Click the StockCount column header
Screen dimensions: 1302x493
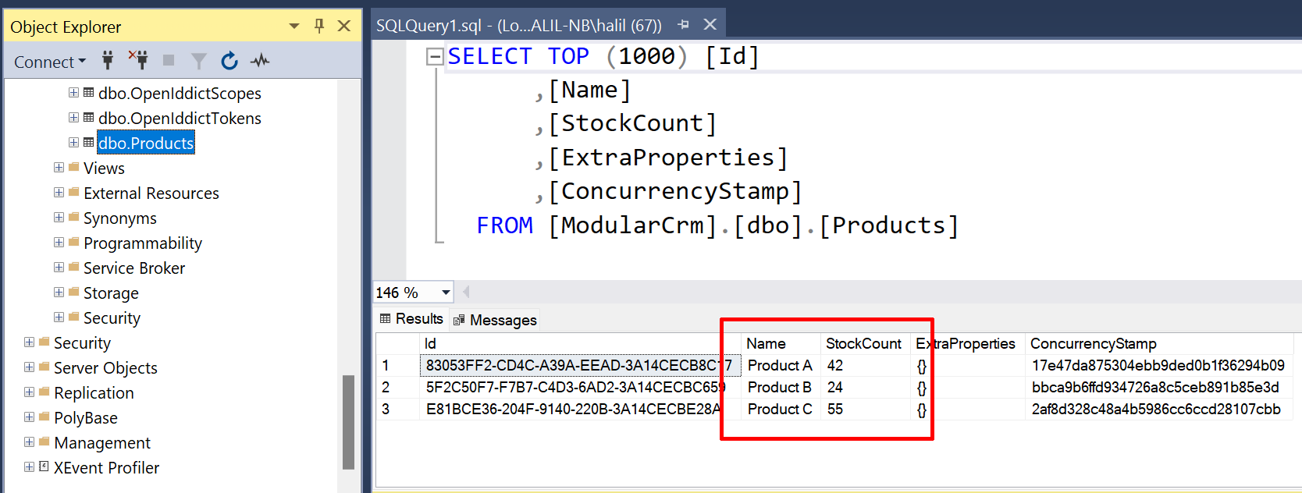tap(863, 344)
